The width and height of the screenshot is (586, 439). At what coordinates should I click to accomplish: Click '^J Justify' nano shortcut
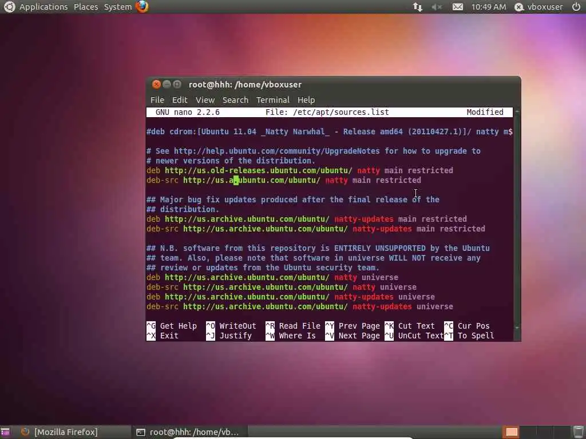[x=229, y=336]
